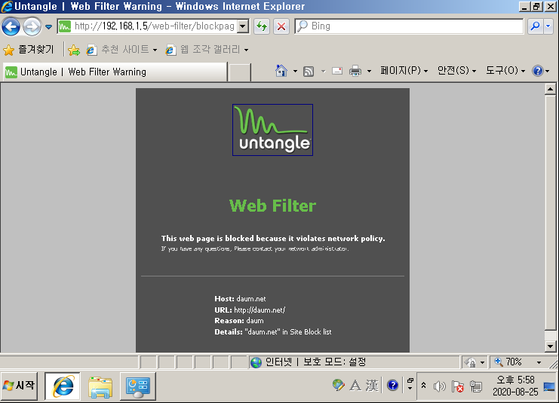Click the status bar globe icon
559x403 pixels.
coord(256,362)
